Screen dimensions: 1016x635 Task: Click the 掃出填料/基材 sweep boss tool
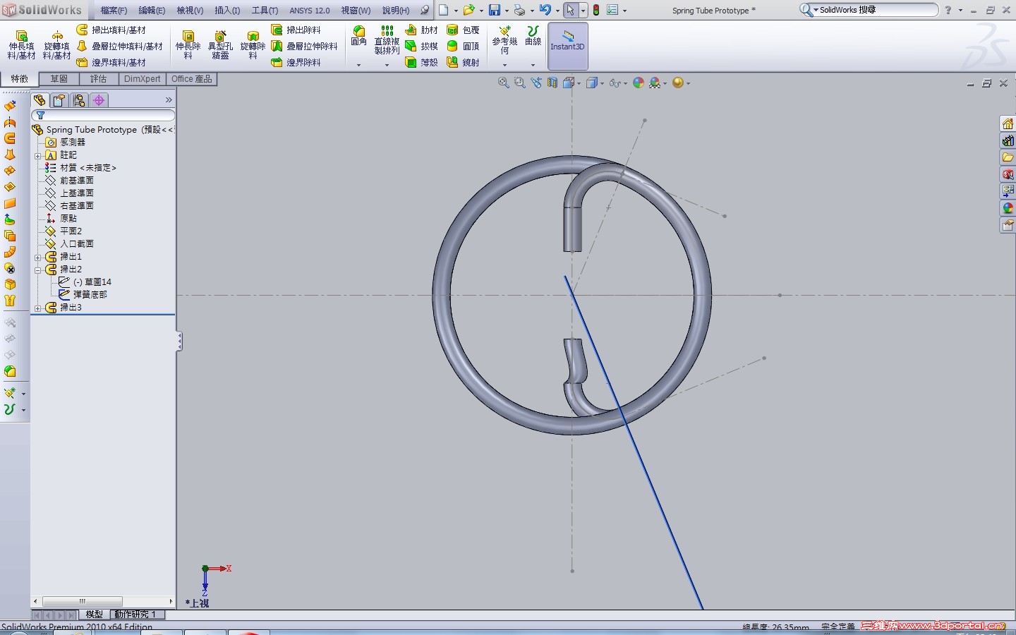point(111,30)
